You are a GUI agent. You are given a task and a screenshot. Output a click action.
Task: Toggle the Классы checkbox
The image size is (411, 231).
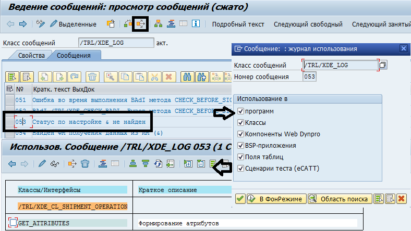click(240, 123)
